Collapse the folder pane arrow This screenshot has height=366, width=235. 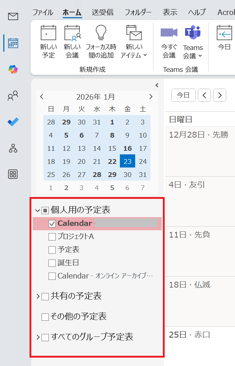coord(157,85)
